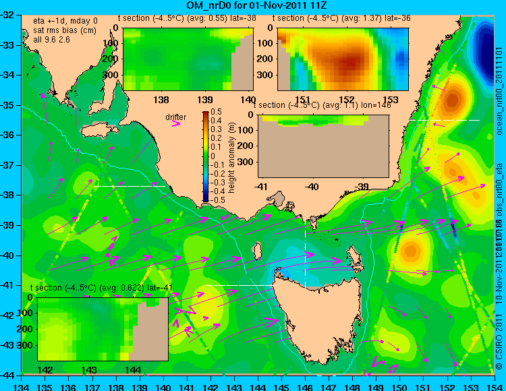Click latitude tick label -41

click(x=9, y=286)
